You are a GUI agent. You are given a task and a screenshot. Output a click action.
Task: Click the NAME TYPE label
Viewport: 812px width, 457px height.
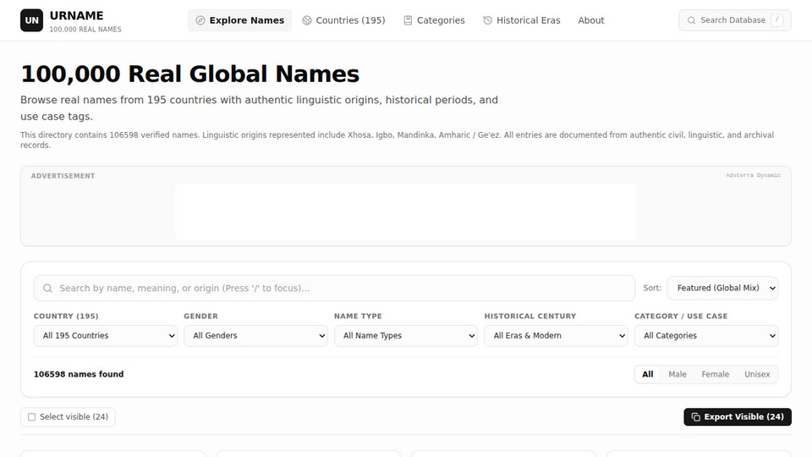(x=358, y=316)
